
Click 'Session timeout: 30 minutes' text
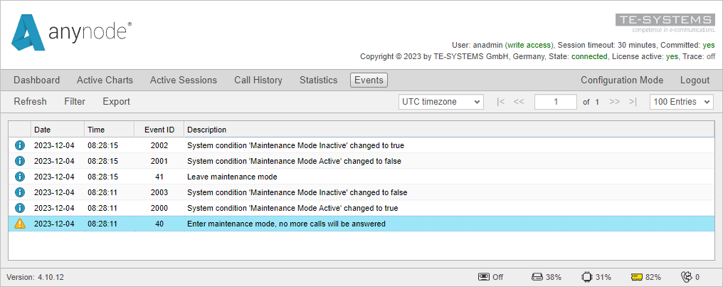pyautogui.click(x=606, y=45)
